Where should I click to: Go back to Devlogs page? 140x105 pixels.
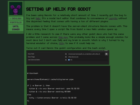click(x=16, y=18)
